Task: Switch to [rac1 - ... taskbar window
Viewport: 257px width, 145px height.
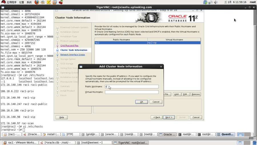Action: pyautogui.click(x=12, y=134)
